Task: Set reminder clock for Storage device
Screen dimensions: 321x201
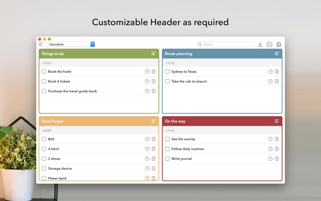Action: pos(147,169)
